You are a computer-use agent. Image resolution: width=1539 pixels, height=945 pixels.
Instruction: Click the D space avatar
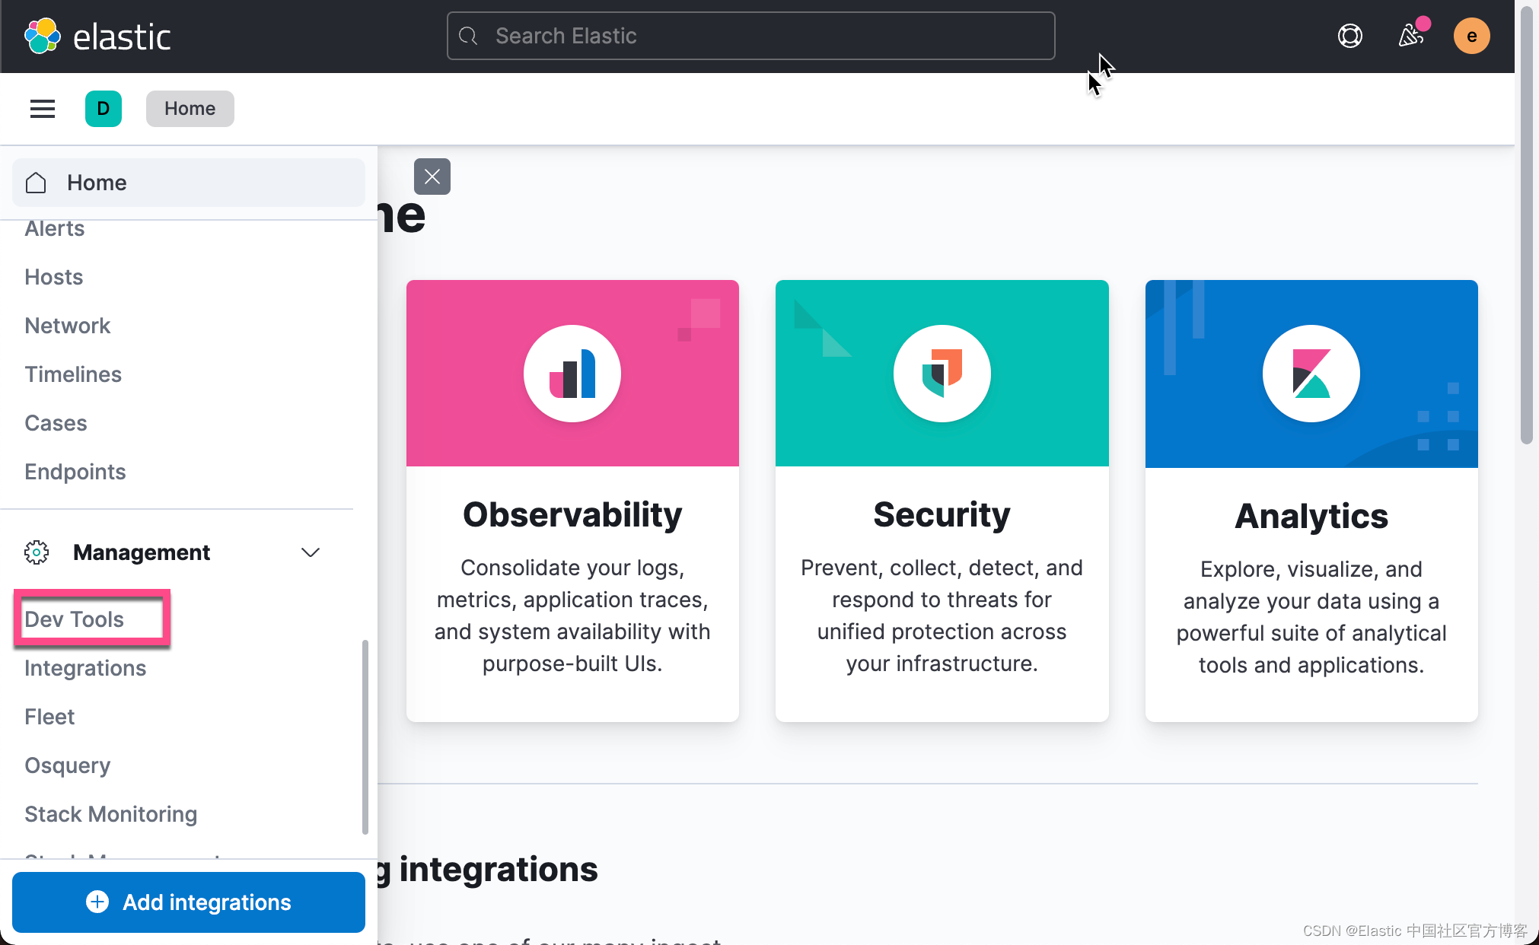tap(104, 108)
